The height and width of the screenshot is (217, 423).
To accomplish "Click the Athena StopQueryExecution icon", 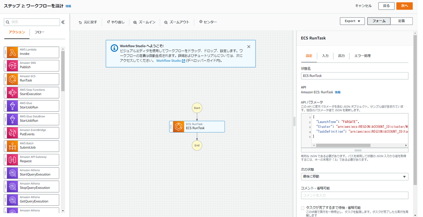I will (x=12, y=186).
